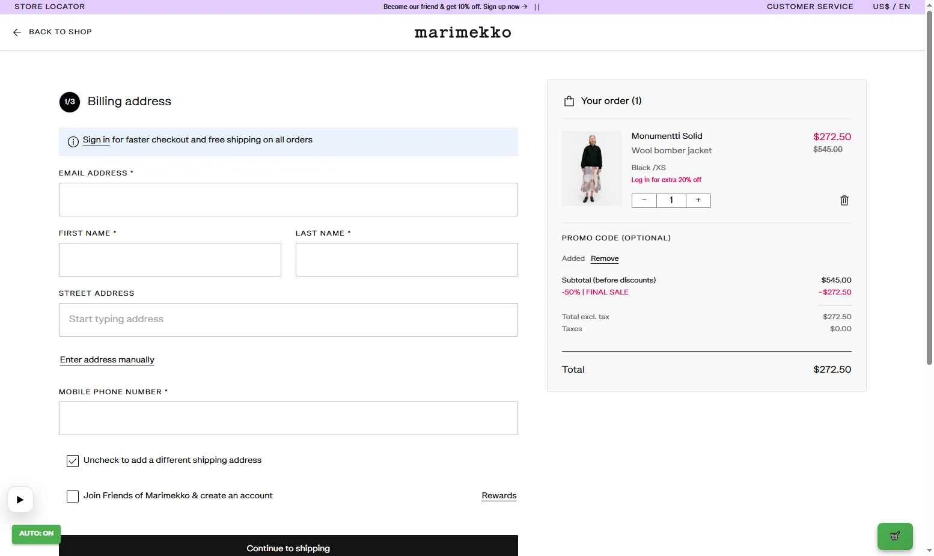Click the back arrow icon beside Back to Shop
Screen dimensions: 934x556
[x=17, y=32]
